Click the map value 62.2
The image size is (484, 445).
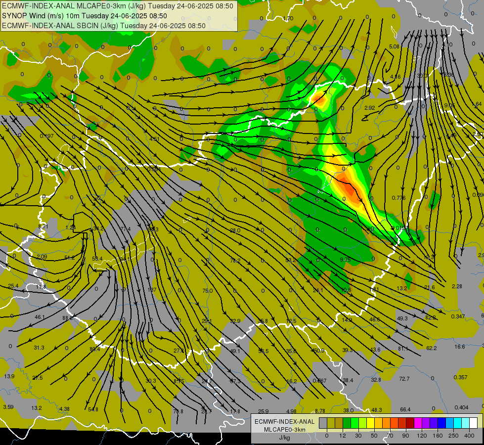pyautogui.click(x=432, y=349)
